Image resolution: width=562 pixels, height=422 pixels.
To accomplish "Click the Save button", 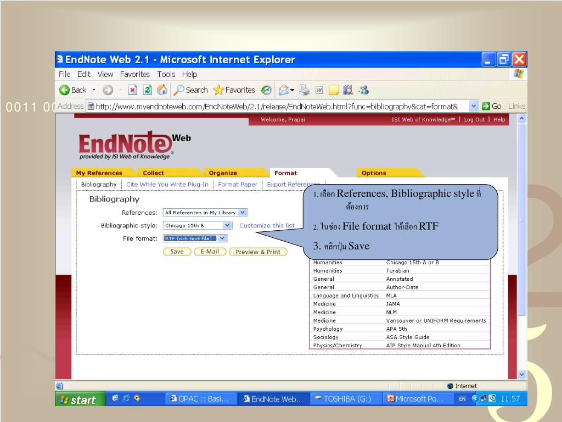I will (177, 252).
